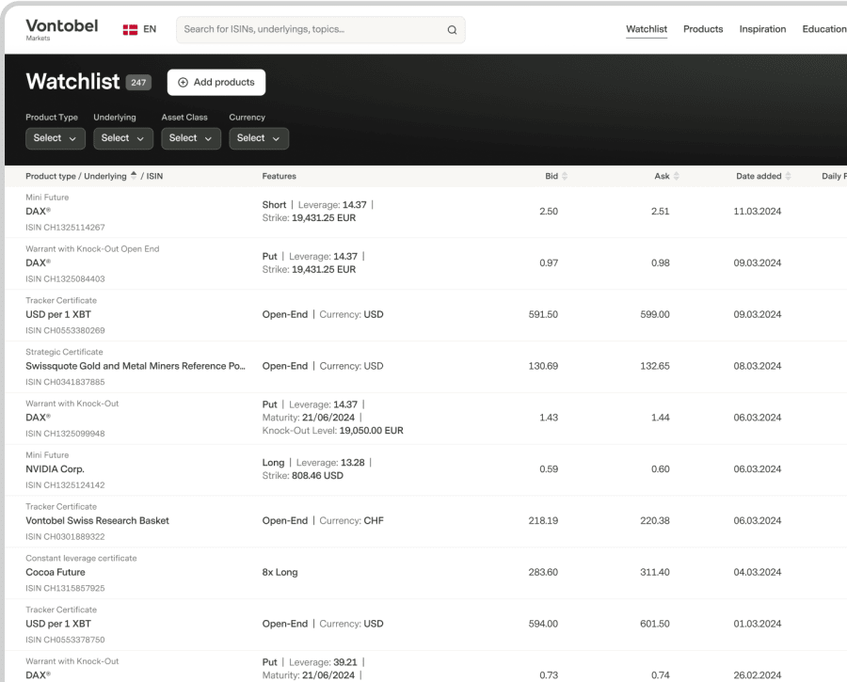The width and height of the screenshot is (847, 682).
Task: Click the Add products button
Action: (x=216, y=82)
